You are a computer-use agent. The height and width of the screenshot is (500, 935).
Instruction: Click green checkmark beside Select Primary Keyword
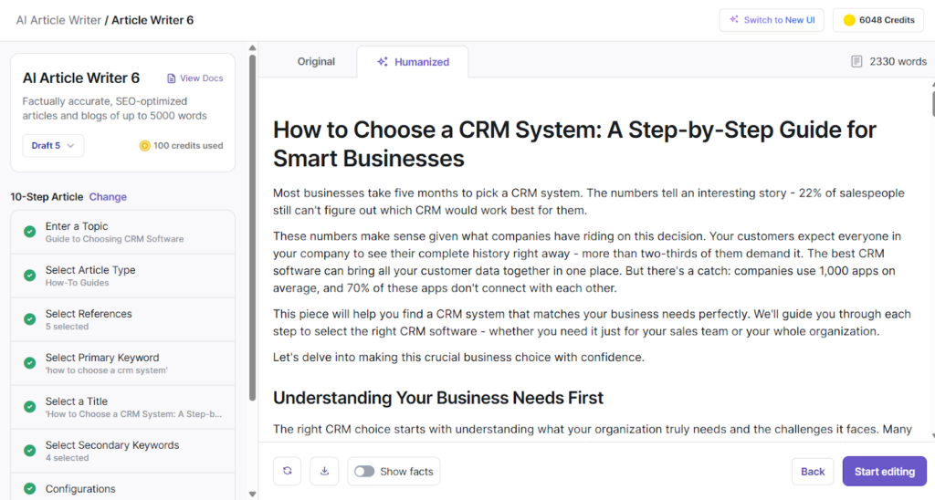point(29,363)
